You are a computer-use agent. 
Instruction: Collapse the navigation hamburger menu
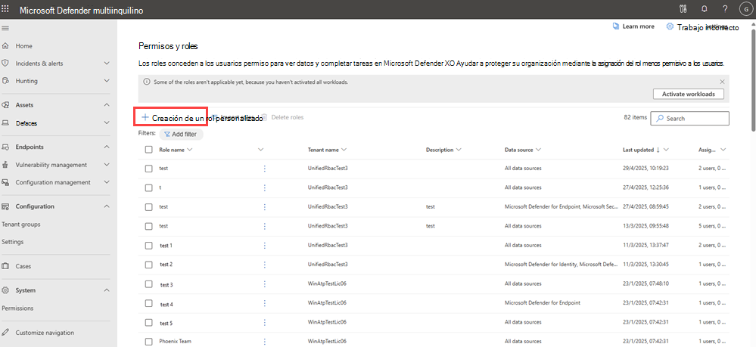5,29
